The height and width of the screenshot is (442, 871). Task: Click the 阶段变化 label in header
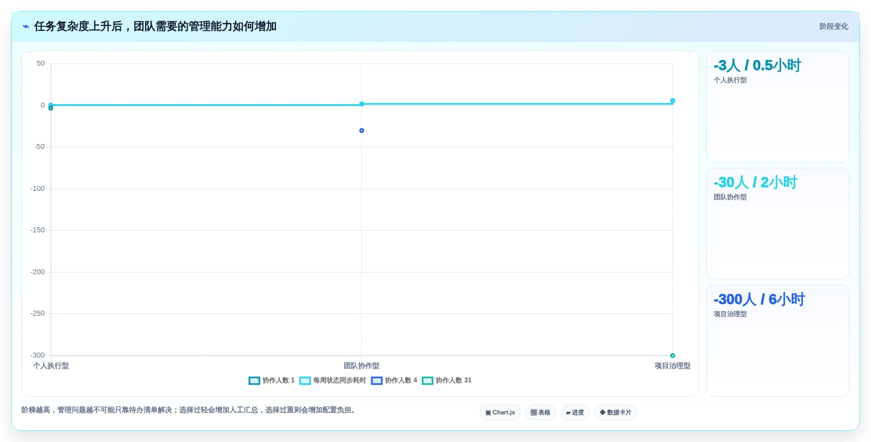pos(833,26)
